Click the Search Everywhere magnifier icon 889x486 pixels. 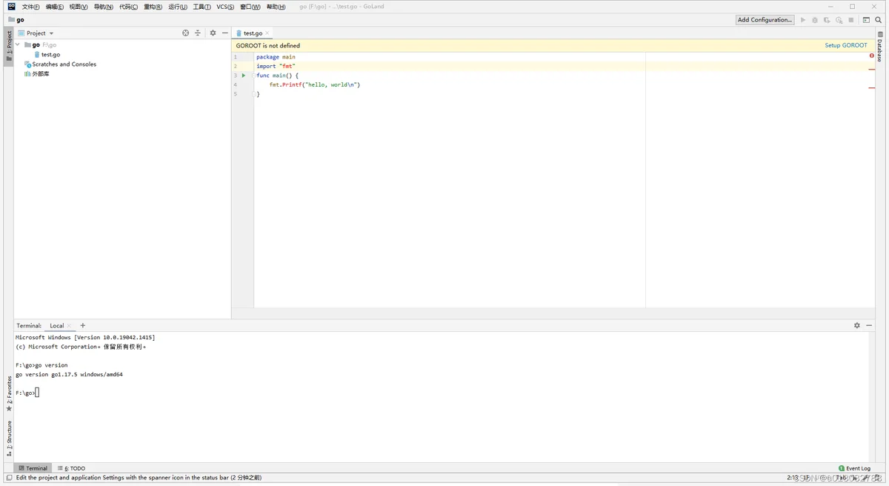879,20
